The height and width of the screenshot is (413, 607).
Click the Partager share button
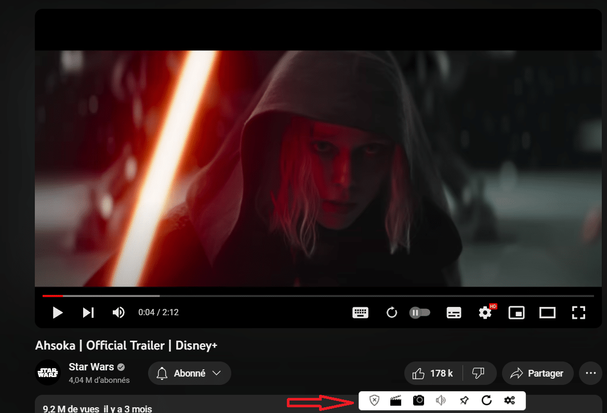coord(537,373)
